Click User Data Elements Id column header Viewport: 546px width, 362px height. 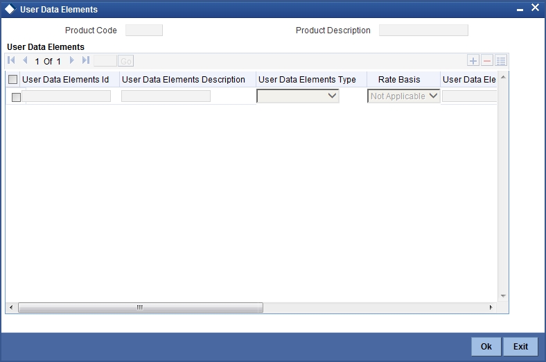click(x=65, y=80)
